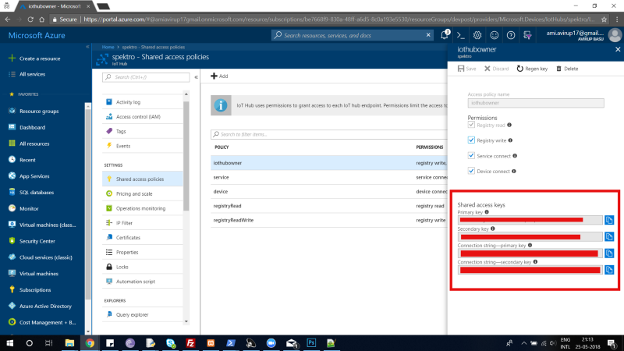
Task: Click Search resources, services, and docs box
Action: pos(352,35)
